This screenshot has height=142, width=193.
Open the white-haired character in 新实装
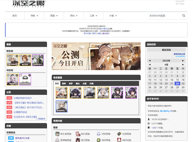(13, 60)
